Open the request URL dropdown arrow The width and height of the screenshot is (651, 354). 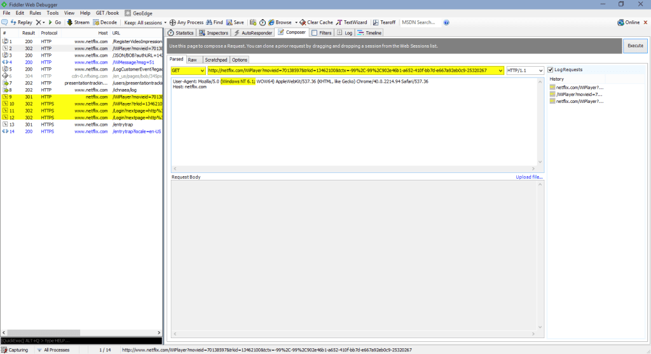500,71
